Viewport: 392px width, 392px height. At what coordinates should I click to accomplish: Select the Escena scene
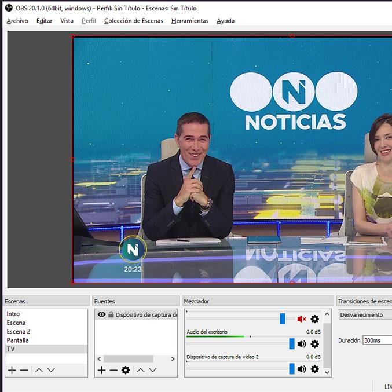[46, 323]
